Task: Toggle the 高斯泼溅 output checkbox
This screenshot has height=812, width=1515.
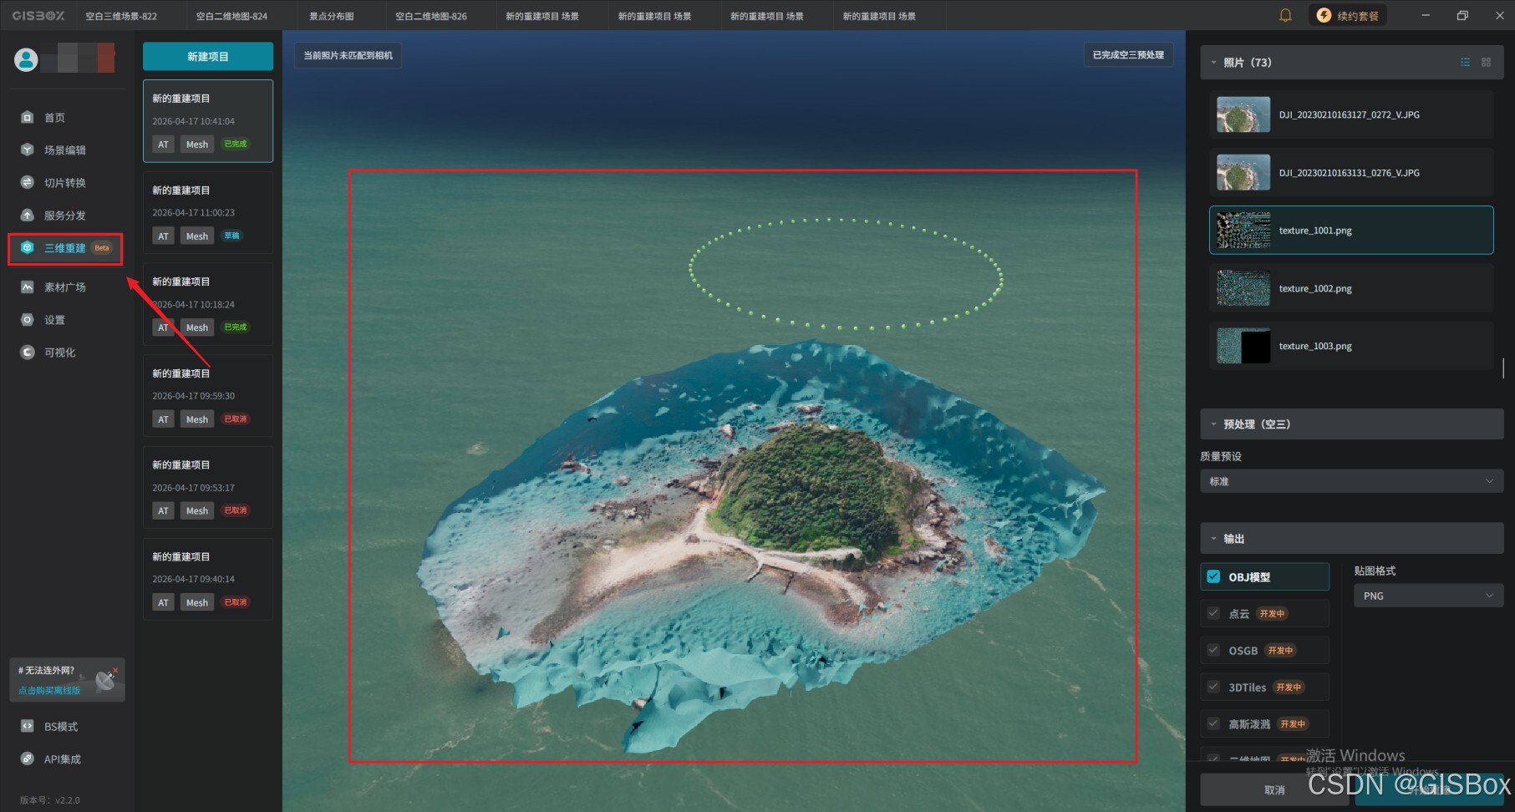Action: pyautogui.click(x=1213, y=723)
